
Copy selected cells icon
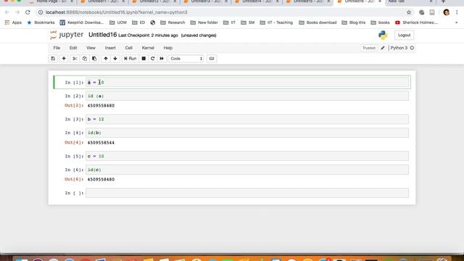click(x=85, y=59)
